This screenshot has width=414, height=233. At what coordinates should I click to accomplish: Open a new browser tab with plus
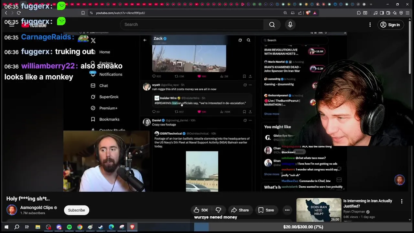tap(371, 5)
